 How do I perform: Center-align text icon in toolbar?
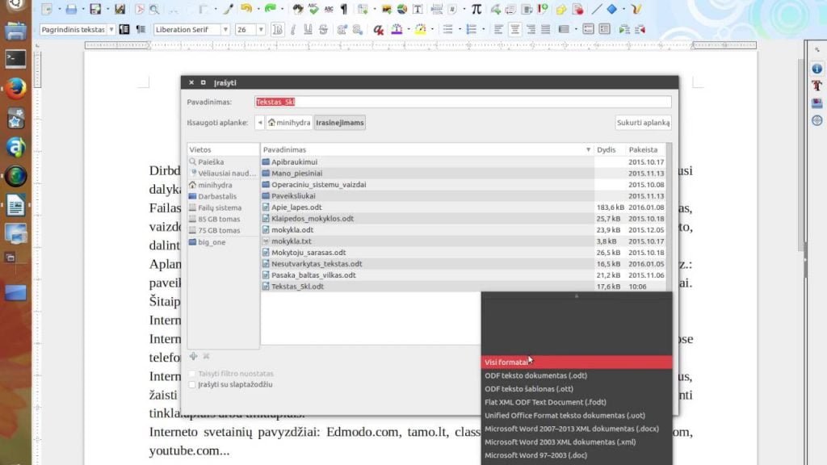pos(514,30)
